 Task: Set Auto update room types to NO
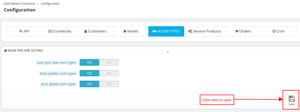109,73
